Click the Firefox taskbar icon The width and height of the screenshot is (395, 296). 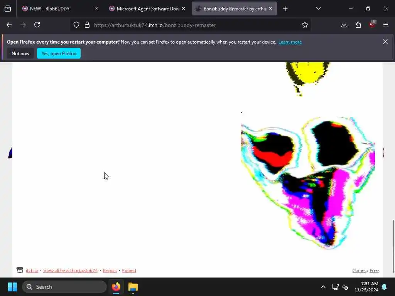click(116, 287)
